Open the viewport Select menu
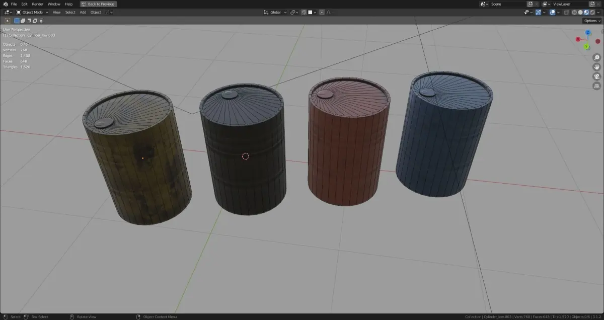The height and width of the screenshot is (320, 604). coord(70,12)
